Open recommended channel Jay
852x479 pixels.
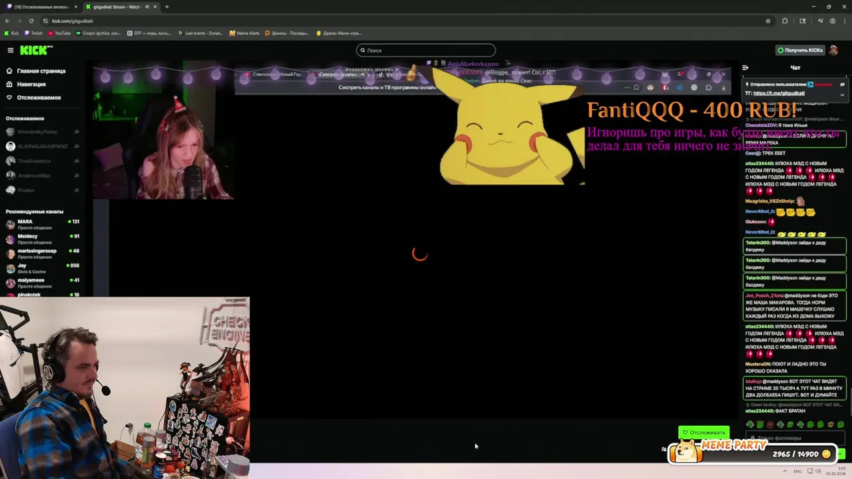click(x=43, y=268)
